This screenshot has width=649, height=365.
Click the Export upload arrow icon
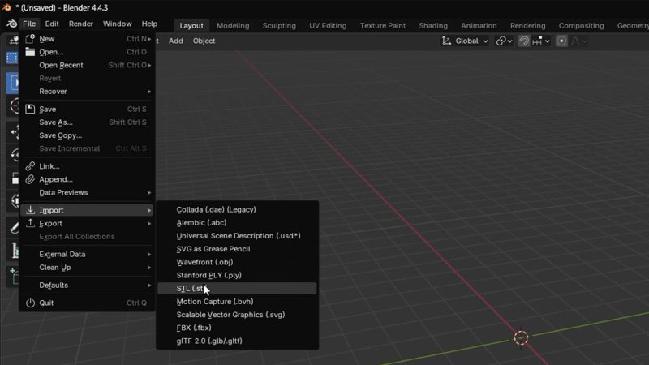pos(30,223)
